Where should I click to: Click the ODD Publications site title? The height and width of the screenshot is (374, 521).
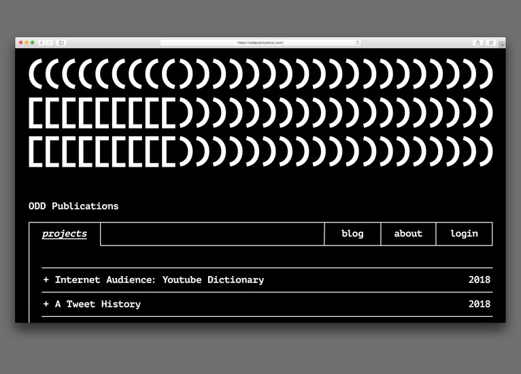pos(73,206)
